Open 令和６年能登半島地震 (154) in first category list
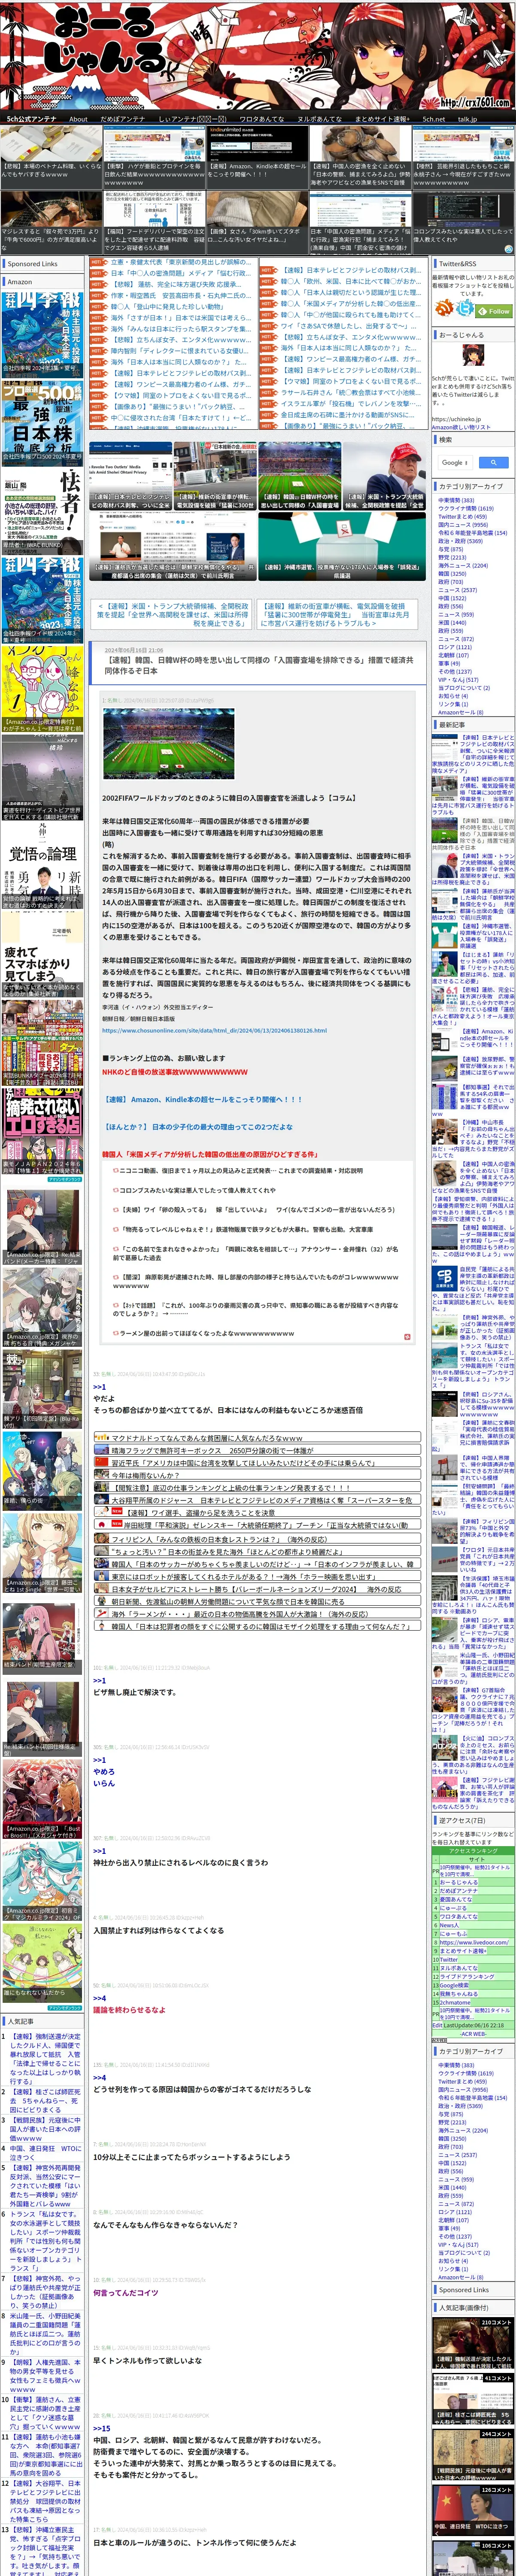This screenshot has width=516, height=2576. (472, 533)
